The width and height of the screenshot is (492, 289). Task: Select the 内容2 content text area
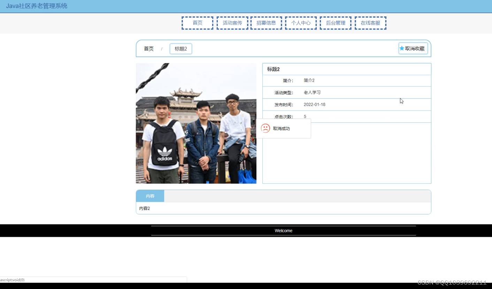click(x=145, y=208)
